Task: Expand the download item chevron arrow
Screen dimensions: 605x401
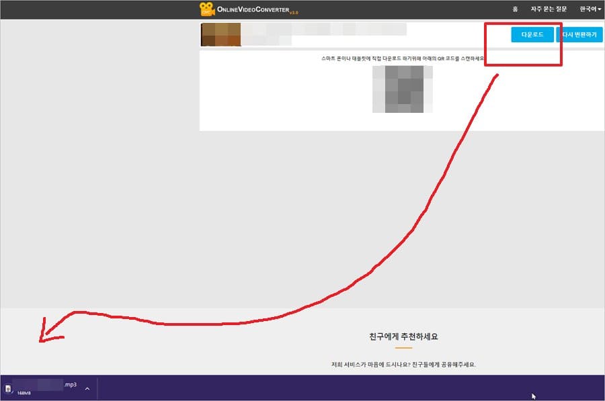Action: [87, 388]
